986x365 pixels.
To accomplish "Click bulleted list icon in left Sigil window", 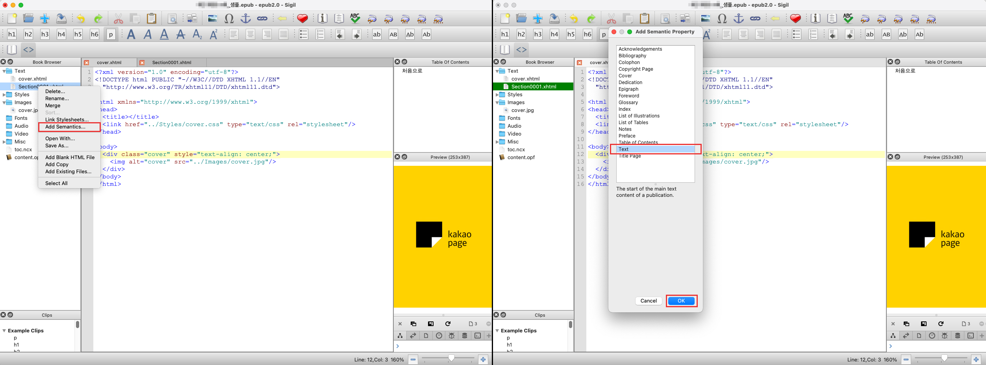I will (x=304, y=35).
